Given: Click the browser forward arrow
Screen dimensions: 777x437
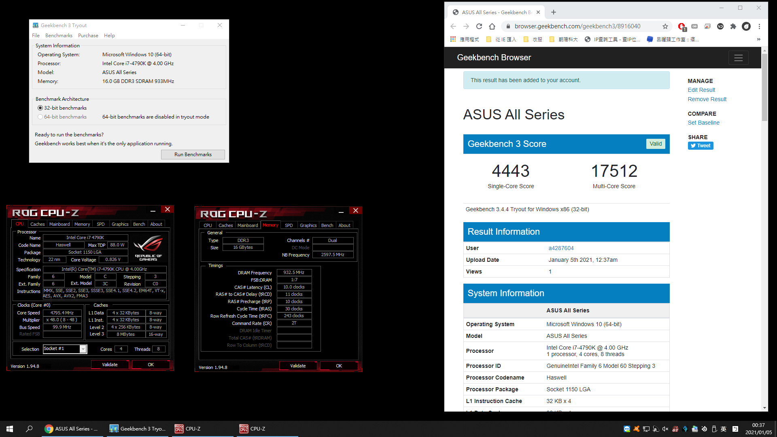Looking at the screenshot, I should click(466, 26).
